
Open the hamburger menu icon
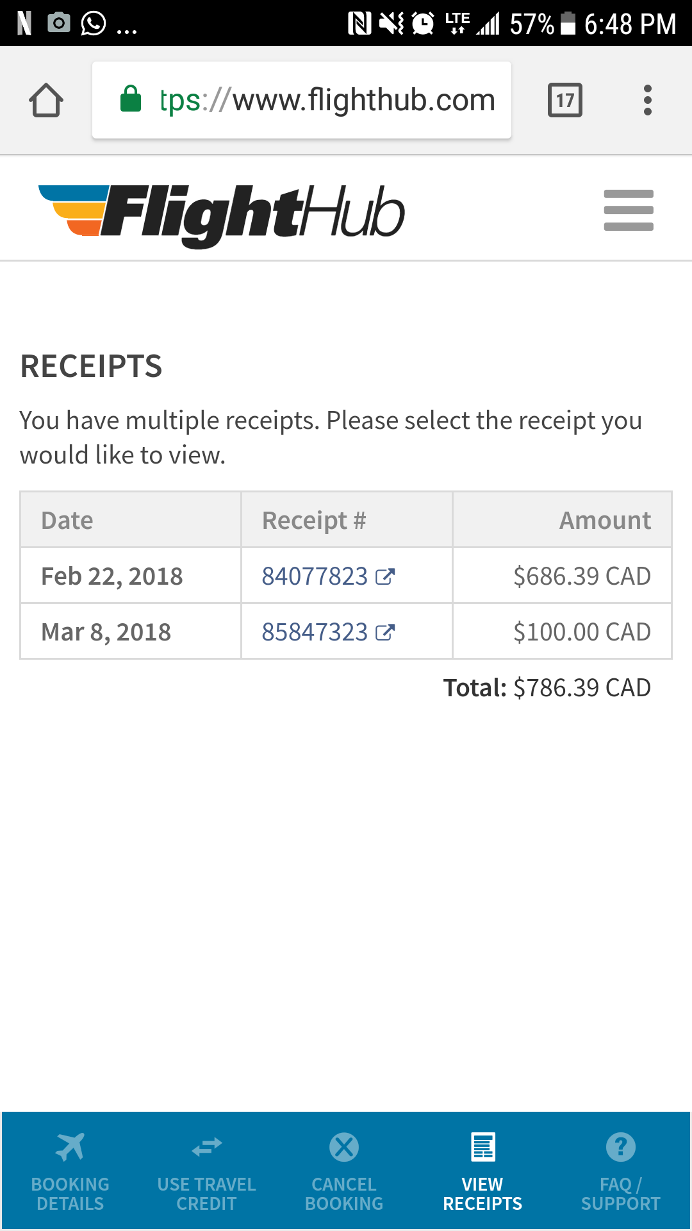(x=629, y=210)
